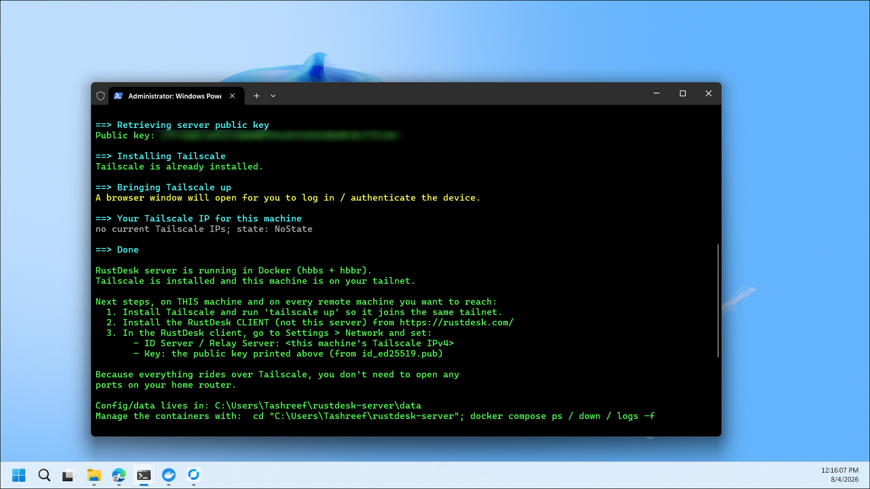Open the Windows Start menu
Viewport: 870px width, 489px height.
coord(18,475)
